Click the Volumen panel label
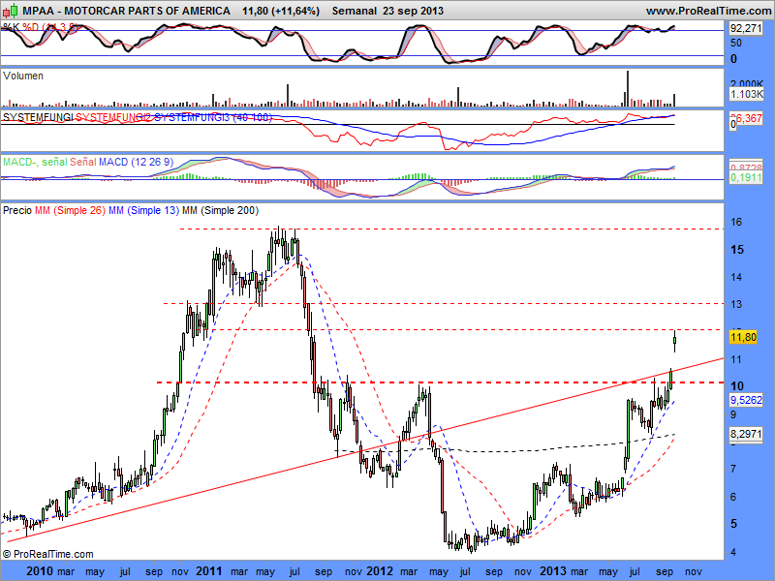The height and width of the screenshot is (581, 775). (22, 76)
